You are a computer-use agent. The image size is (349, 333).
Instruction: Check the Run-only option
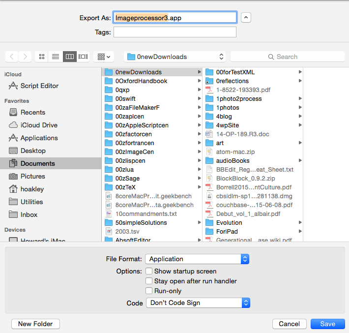pos(149,291)
